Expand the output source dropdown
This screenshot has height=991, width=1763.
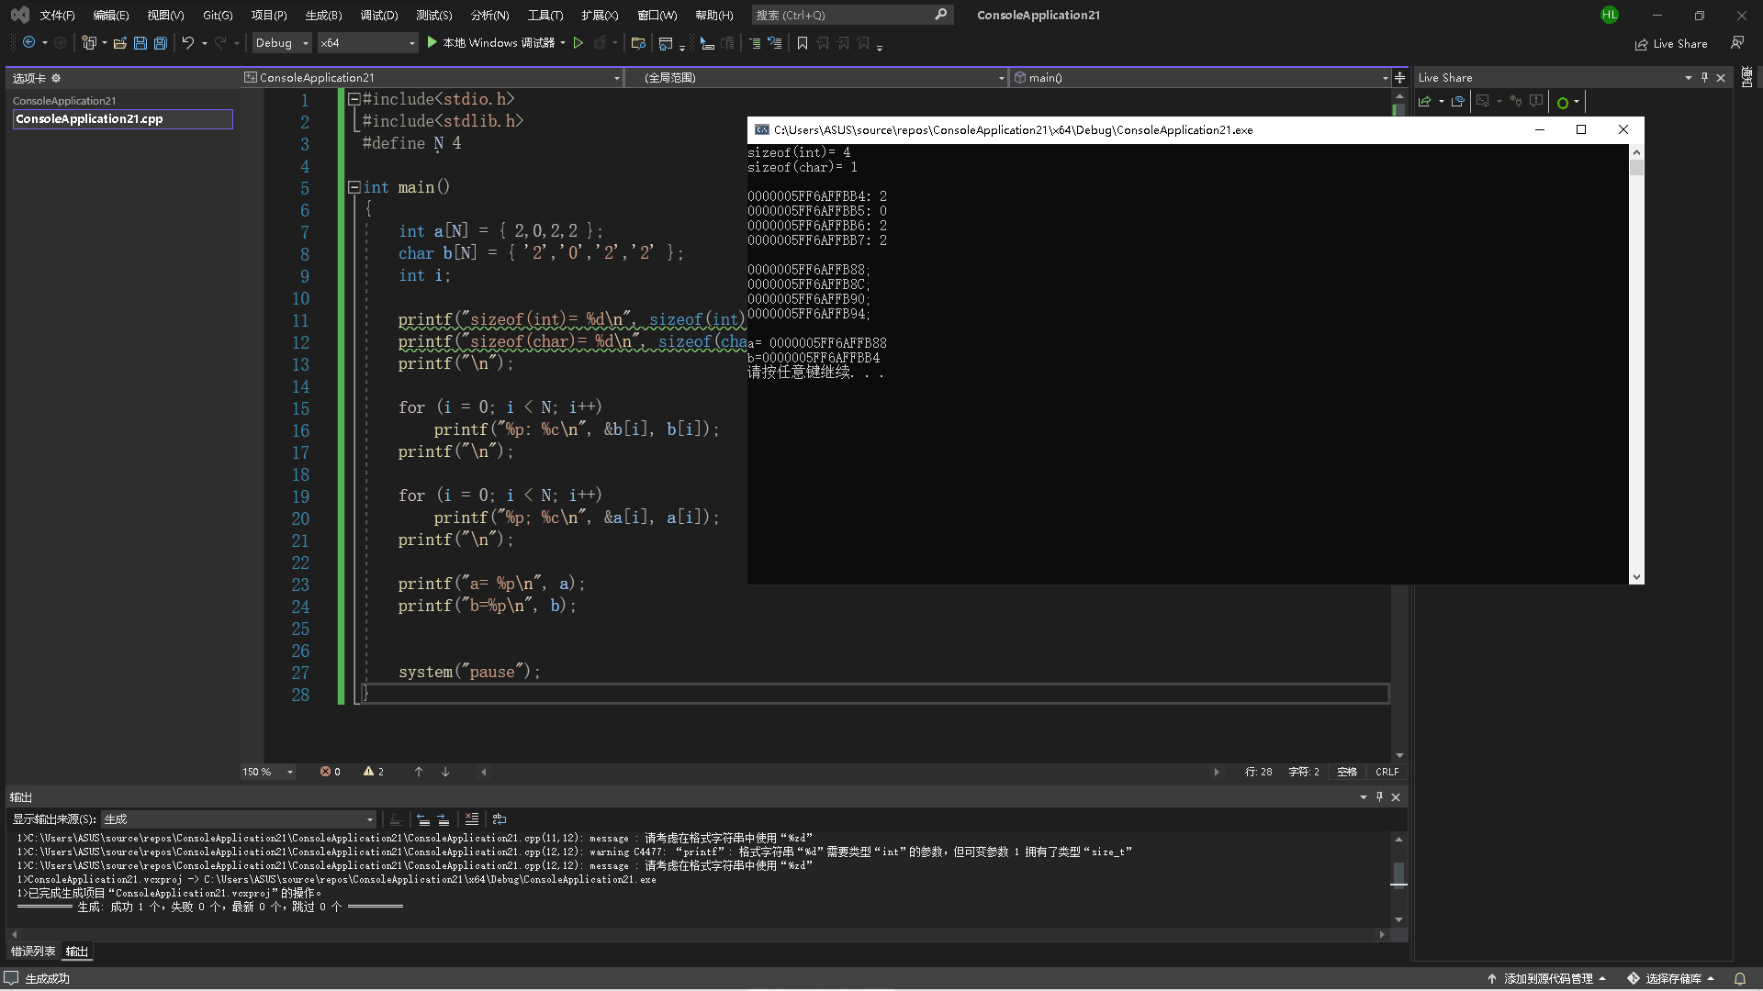[370, 819]
